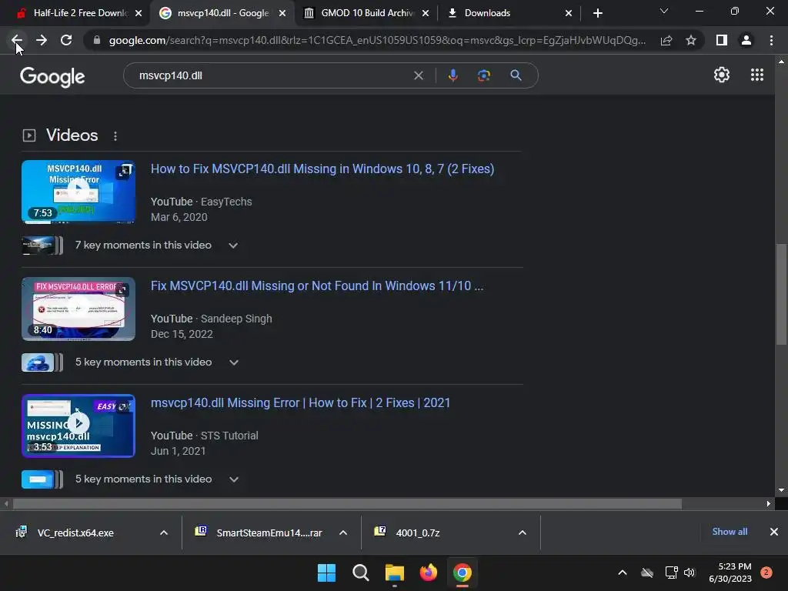Open Chrome from taskbar
Screen dimensions: 788x591
pyautogui.click(x=462, y=573)
